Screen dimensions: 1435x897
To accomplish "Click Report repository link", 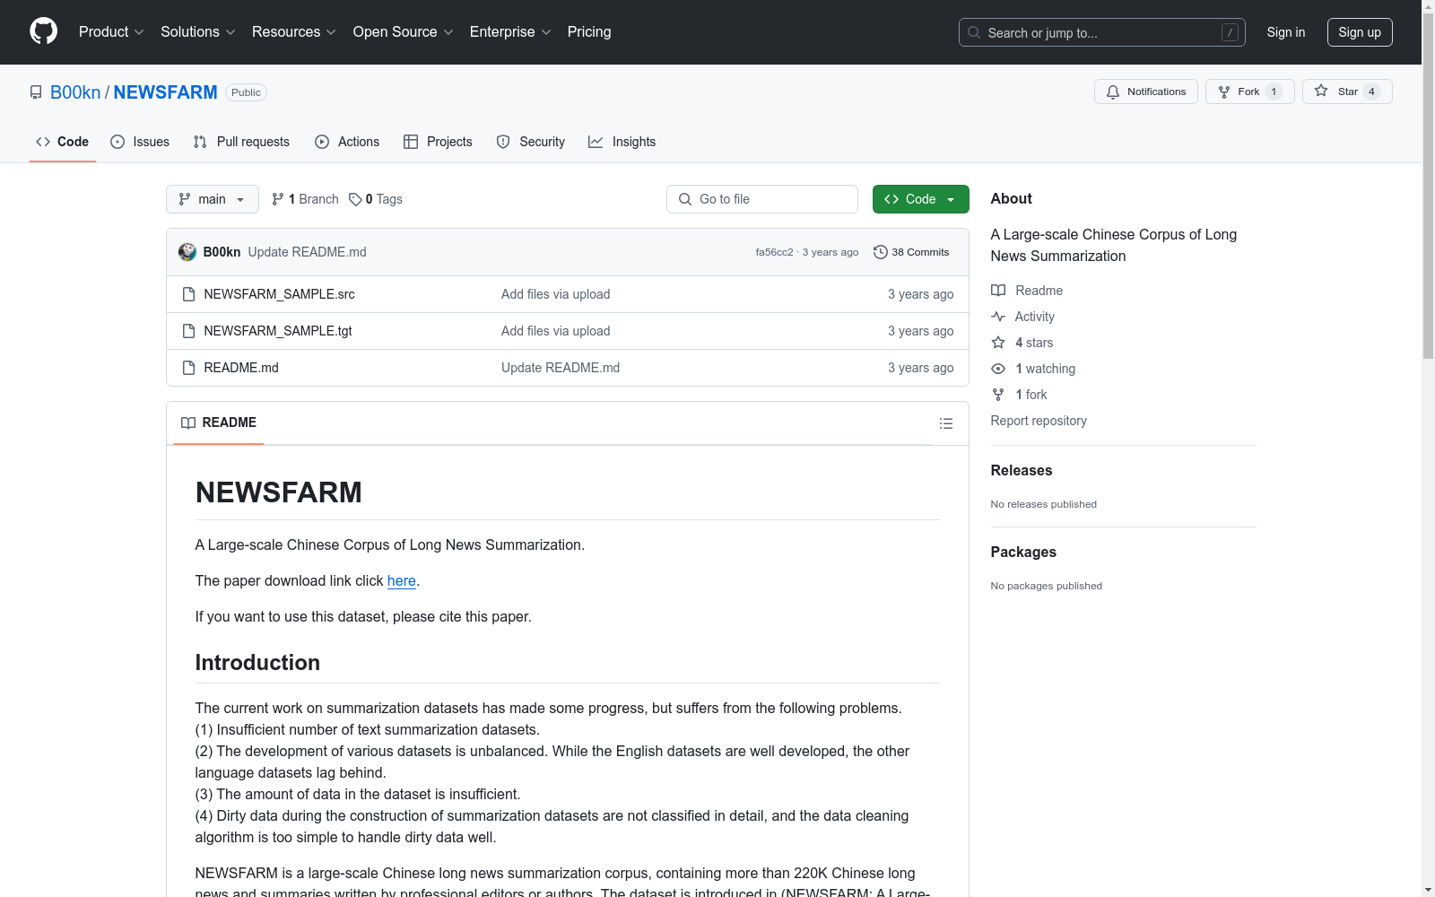I will pyautogui.click(x=1039, y=421).
